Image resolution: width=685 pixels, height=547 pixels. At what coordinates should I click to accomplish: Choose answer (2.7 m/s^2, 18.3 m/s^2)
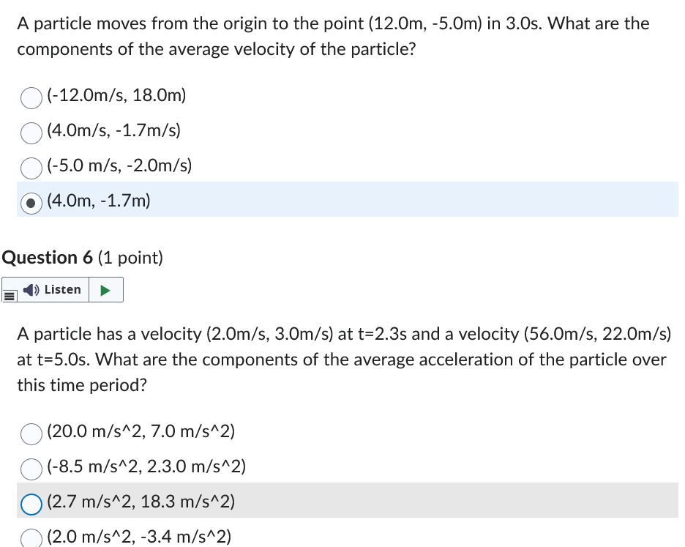31,504
